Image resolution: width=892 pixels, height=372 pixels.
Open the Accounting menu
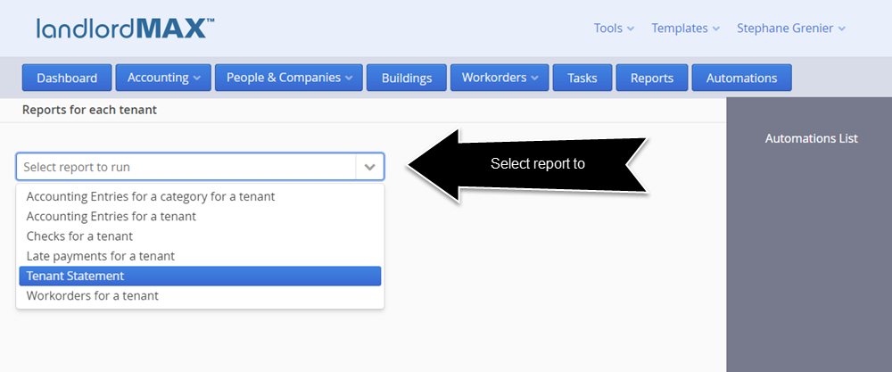pyautogui.click(x=163, y=78)
